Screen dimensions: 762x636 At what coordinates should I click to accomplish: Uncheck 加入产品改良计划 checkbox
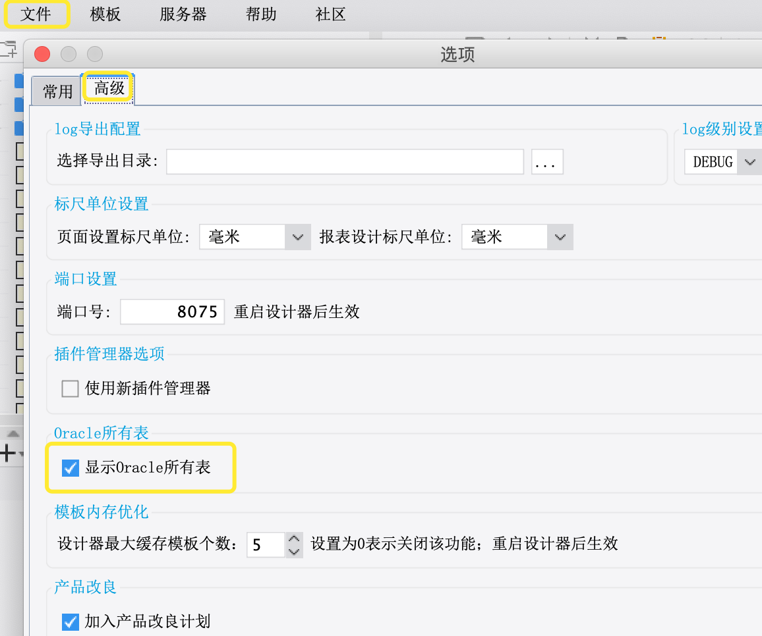tap(71, 622)
